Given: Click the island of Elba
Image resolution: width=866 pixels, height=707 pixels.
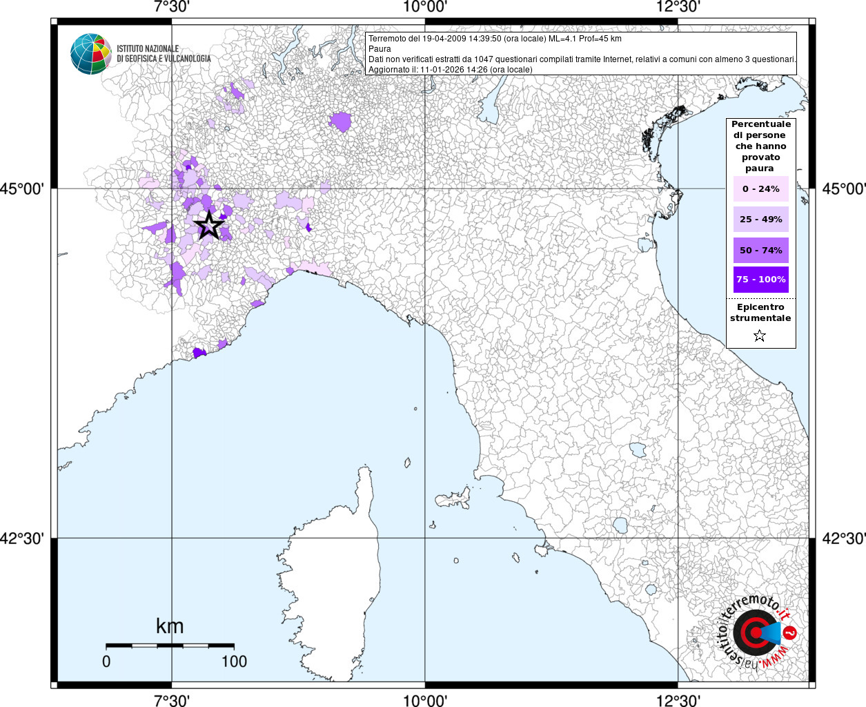Looking at the screenshot, I should click(x=455, y=498).
